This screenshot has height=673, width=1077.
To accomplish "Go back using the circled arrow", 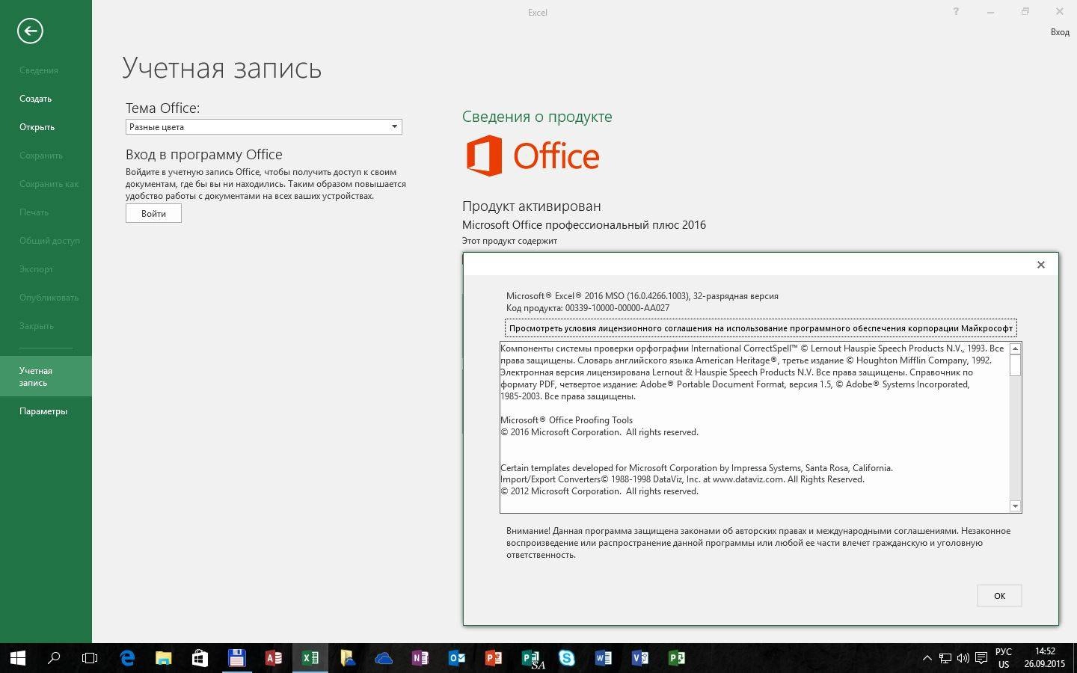I will point(30,31).
